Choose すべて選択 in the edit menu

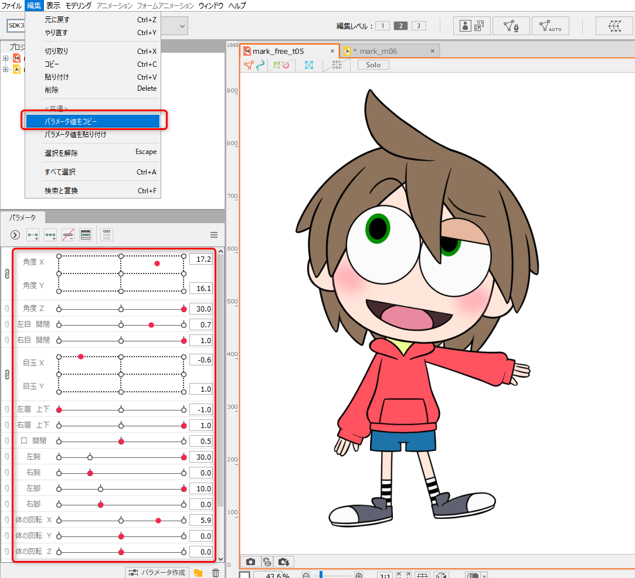click(x=60, y=172)
